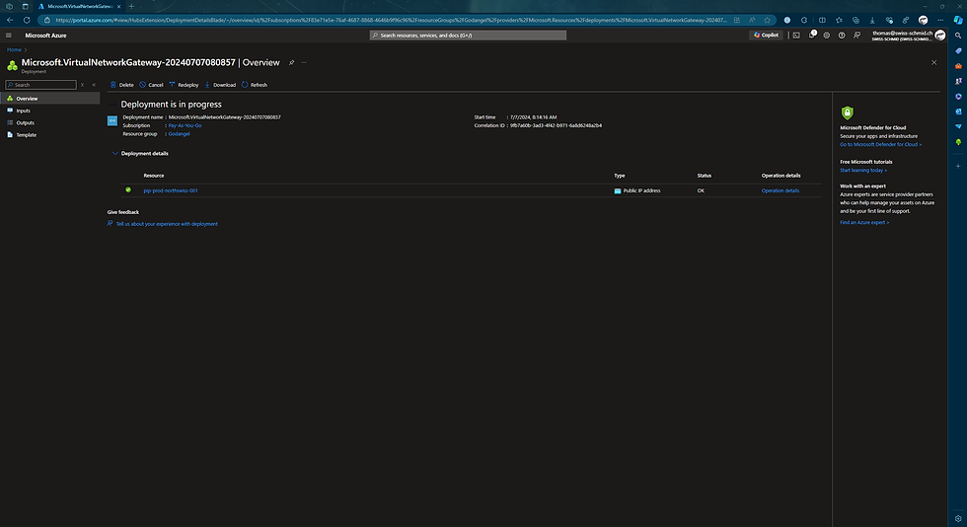This screenshot has height=527, width=967.
Task: Open Azure portal settings gear
Action: [x=827, y=36]
